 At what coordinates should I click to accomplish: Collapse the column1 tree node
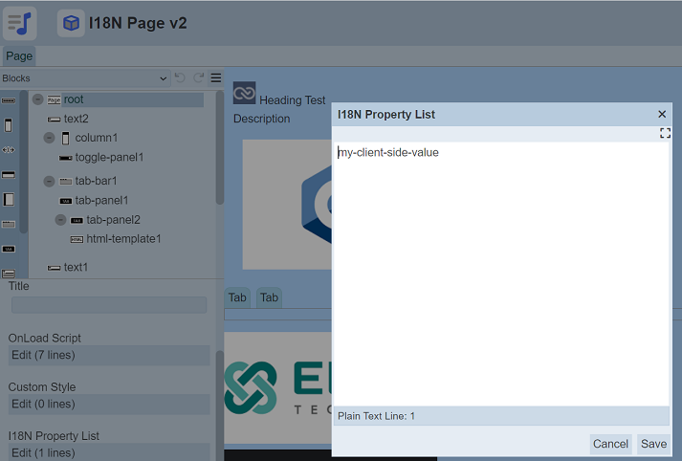point(49,138)
